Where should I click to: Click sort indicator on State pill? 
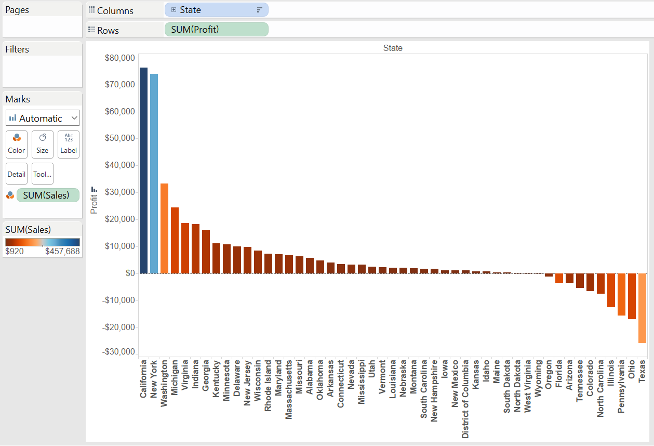259,10
